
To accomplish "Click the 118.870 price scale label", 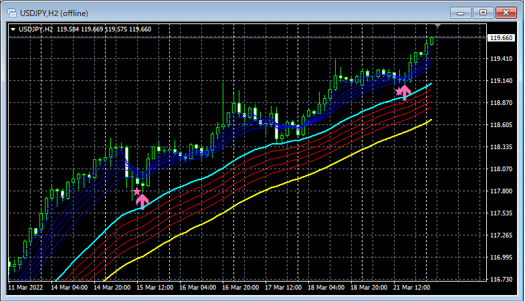I will pos(501,103).
